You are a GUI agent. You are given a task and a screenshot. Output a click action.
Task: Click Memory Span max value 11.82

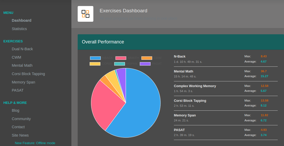[x=264, y=115]
